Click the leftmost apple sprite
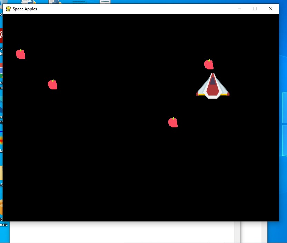 (20, 54)
